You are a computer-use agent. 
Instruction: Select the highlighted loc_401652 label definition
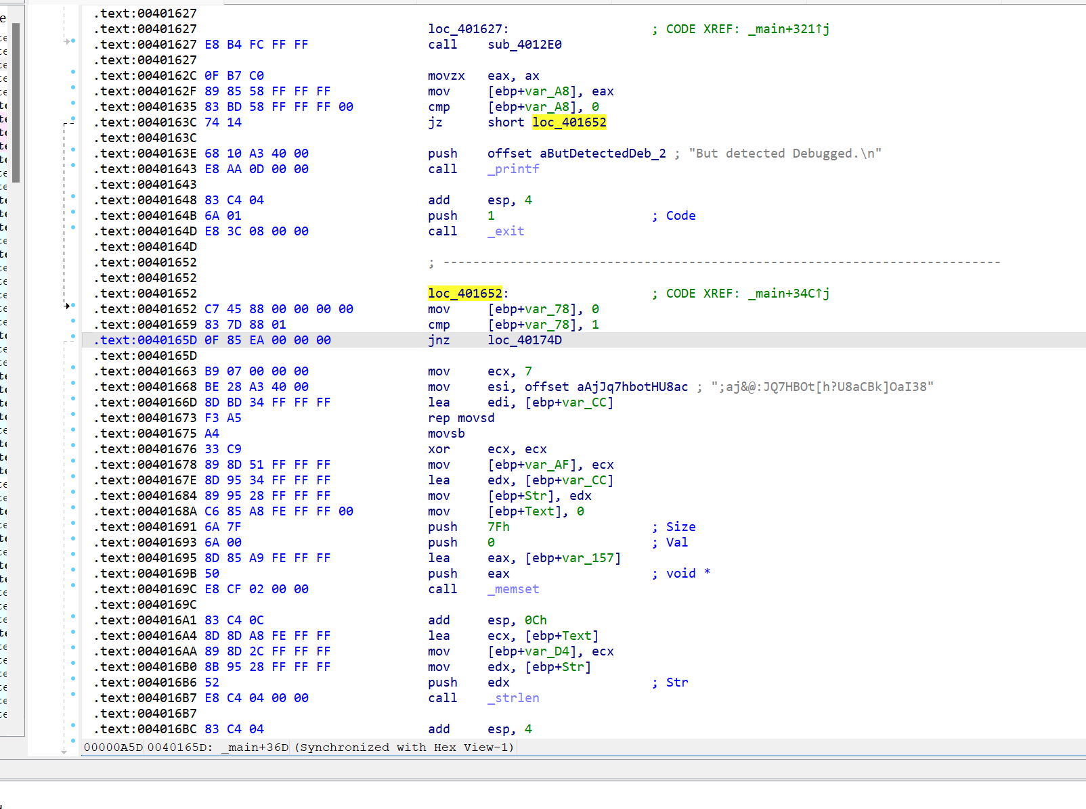[x=465, y=294]
